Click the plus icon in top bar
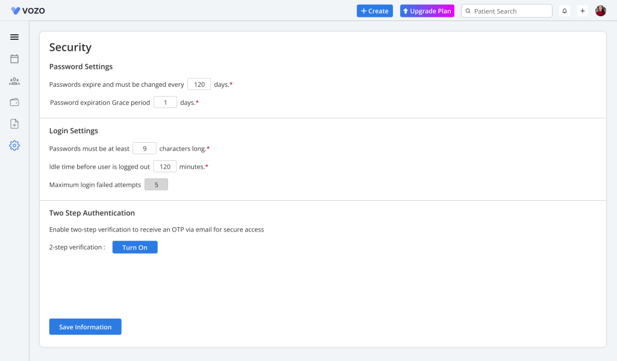 tap(583, 11)
